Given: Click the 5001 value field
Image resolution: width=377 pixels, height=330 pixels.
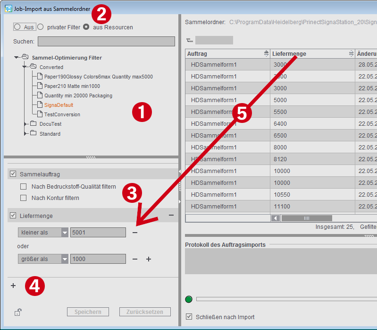Looking at the screenshot, I should pyautogui.click(x=98, y=233).
